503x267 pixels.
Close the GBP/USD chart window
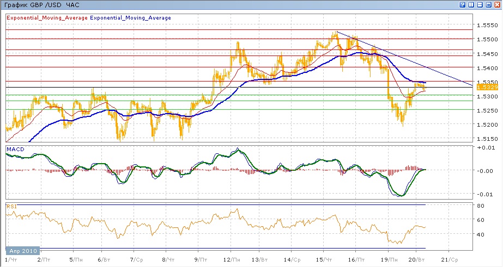496,5
